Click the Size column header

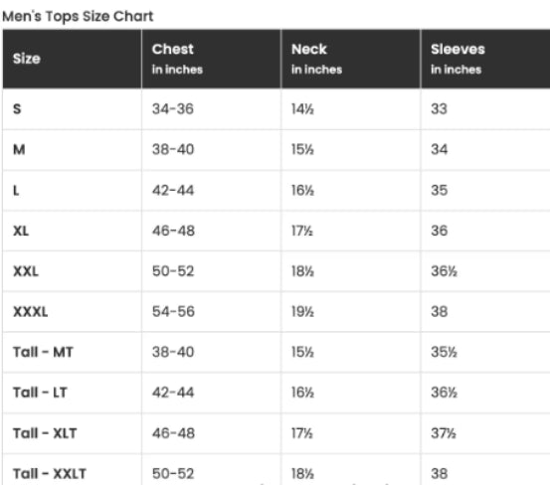tap(27, 59)
